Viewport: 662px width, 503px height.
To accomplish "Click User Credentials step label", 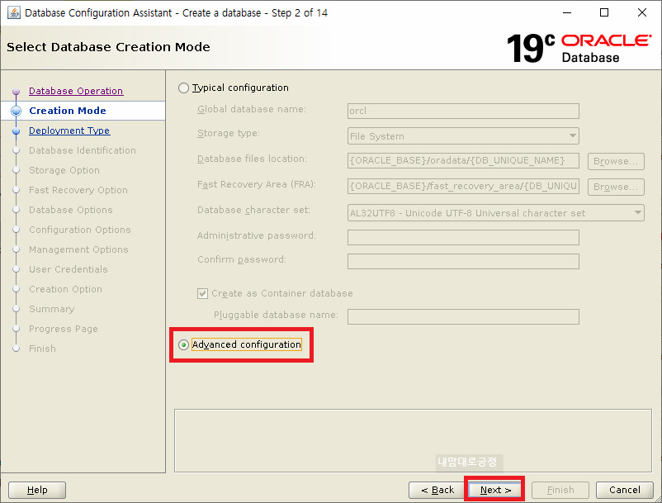I will coord(68,269).
